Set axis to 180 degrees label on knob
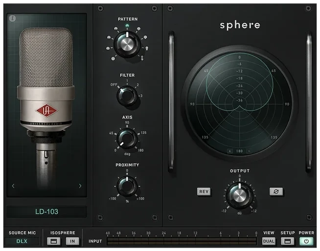 (140, 150)
